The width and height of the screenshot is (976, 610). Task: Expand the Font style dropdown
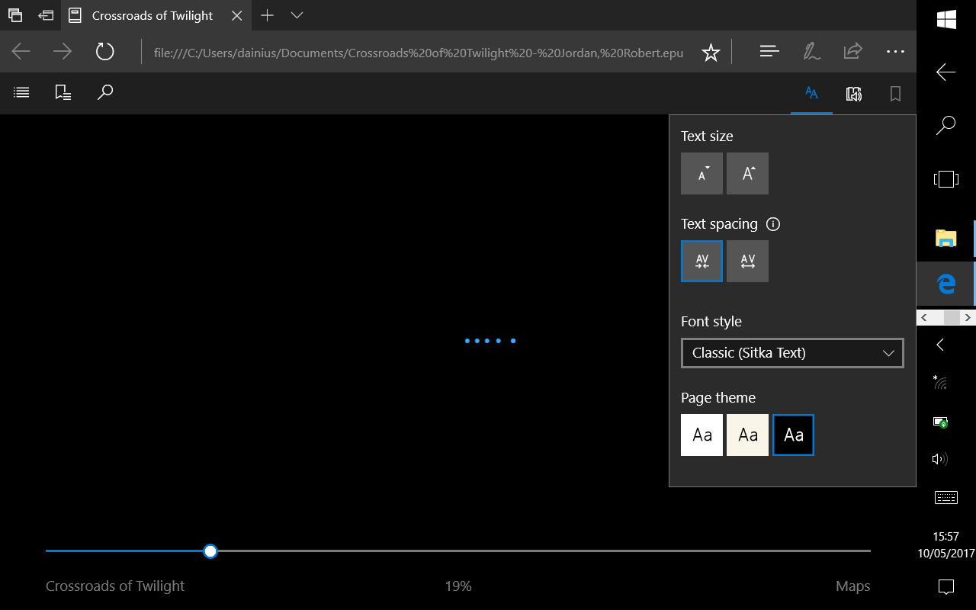click(x=791, y=353)
